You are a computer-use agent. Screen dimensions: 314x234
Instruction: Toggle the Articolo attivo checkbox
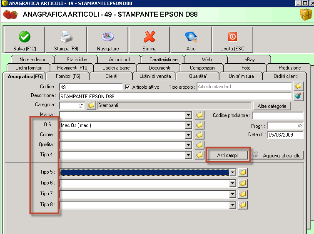tap(127, 87)
